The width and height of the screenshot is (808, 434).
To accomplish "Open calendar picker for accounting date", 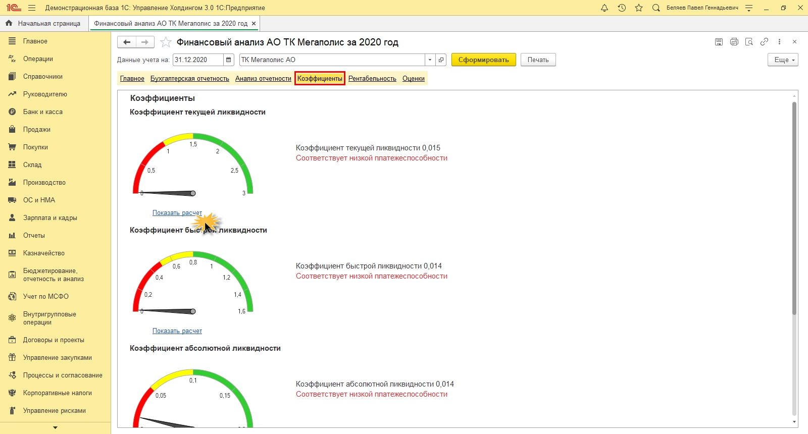I will pyautogui.click(x=229, y=60).
